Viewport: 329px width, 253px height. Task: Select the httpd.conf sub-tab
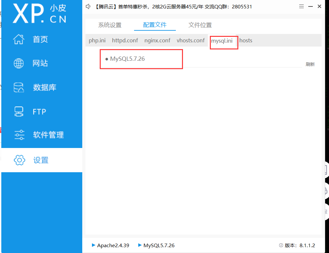point(125,40)
